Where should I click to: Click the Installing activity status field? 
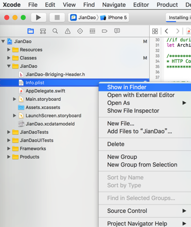point(178,18)
